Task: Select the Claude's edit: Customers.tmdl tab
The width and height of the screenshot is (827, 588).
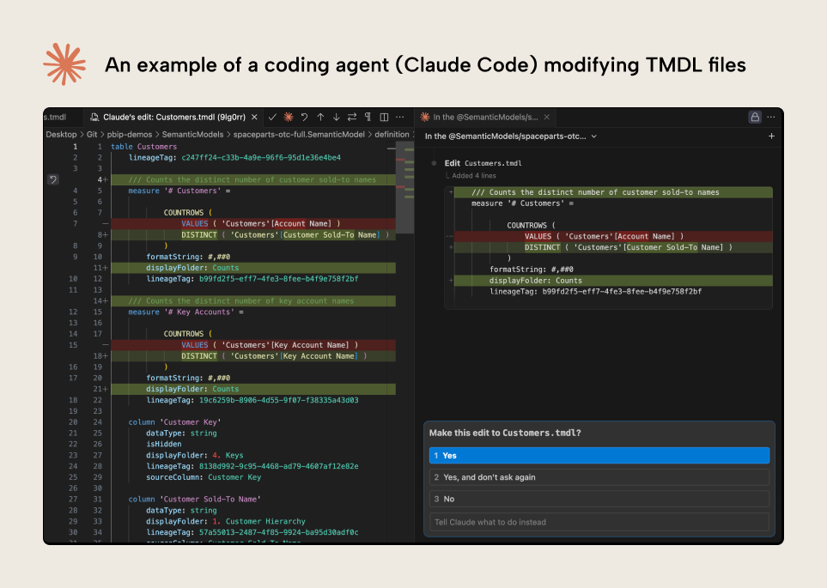Action: 172,117
